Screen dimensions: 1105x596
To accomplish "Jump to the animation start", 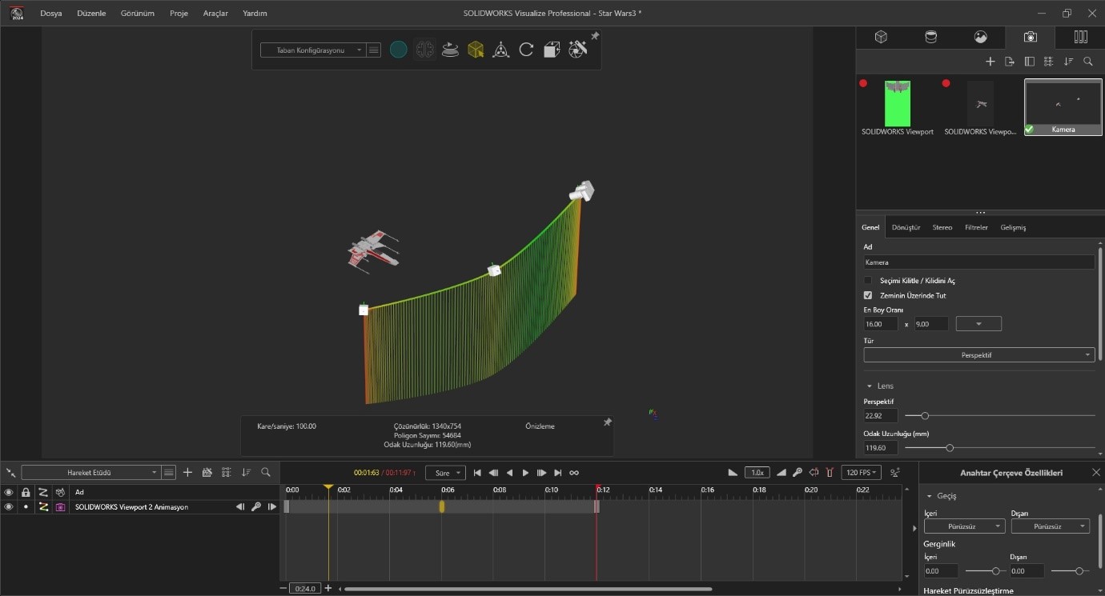I will pos(477,473).
